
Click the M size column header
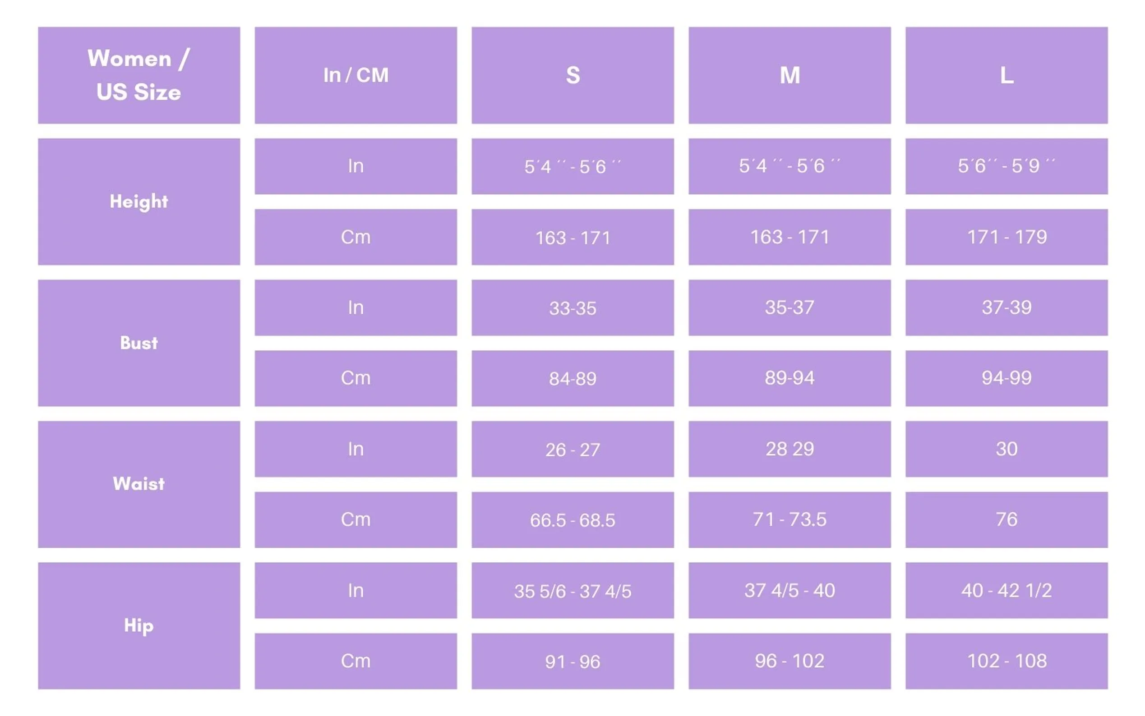coord(789,75)
